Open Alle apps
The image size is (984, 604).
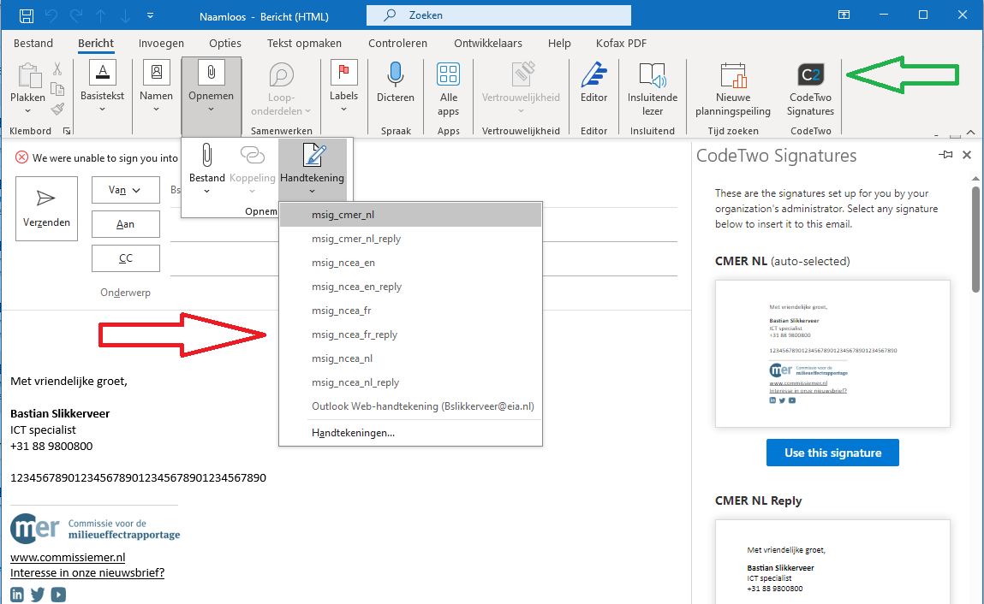(448, 89)
